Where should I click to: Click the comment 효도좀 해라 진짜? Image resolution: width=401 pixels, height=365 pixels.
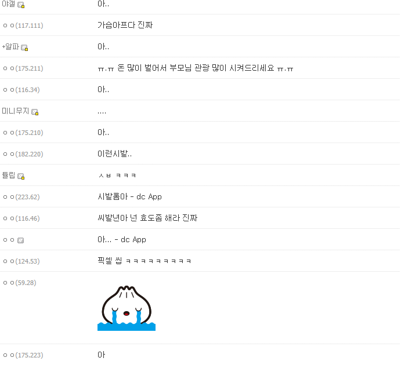(147, 218)
